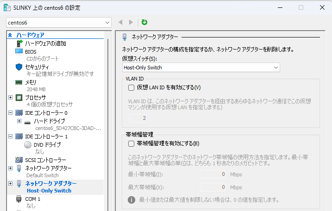Click the info icon beside bandwidth note
The width and height of the screenshot is (332, 211).
[132, 199]
